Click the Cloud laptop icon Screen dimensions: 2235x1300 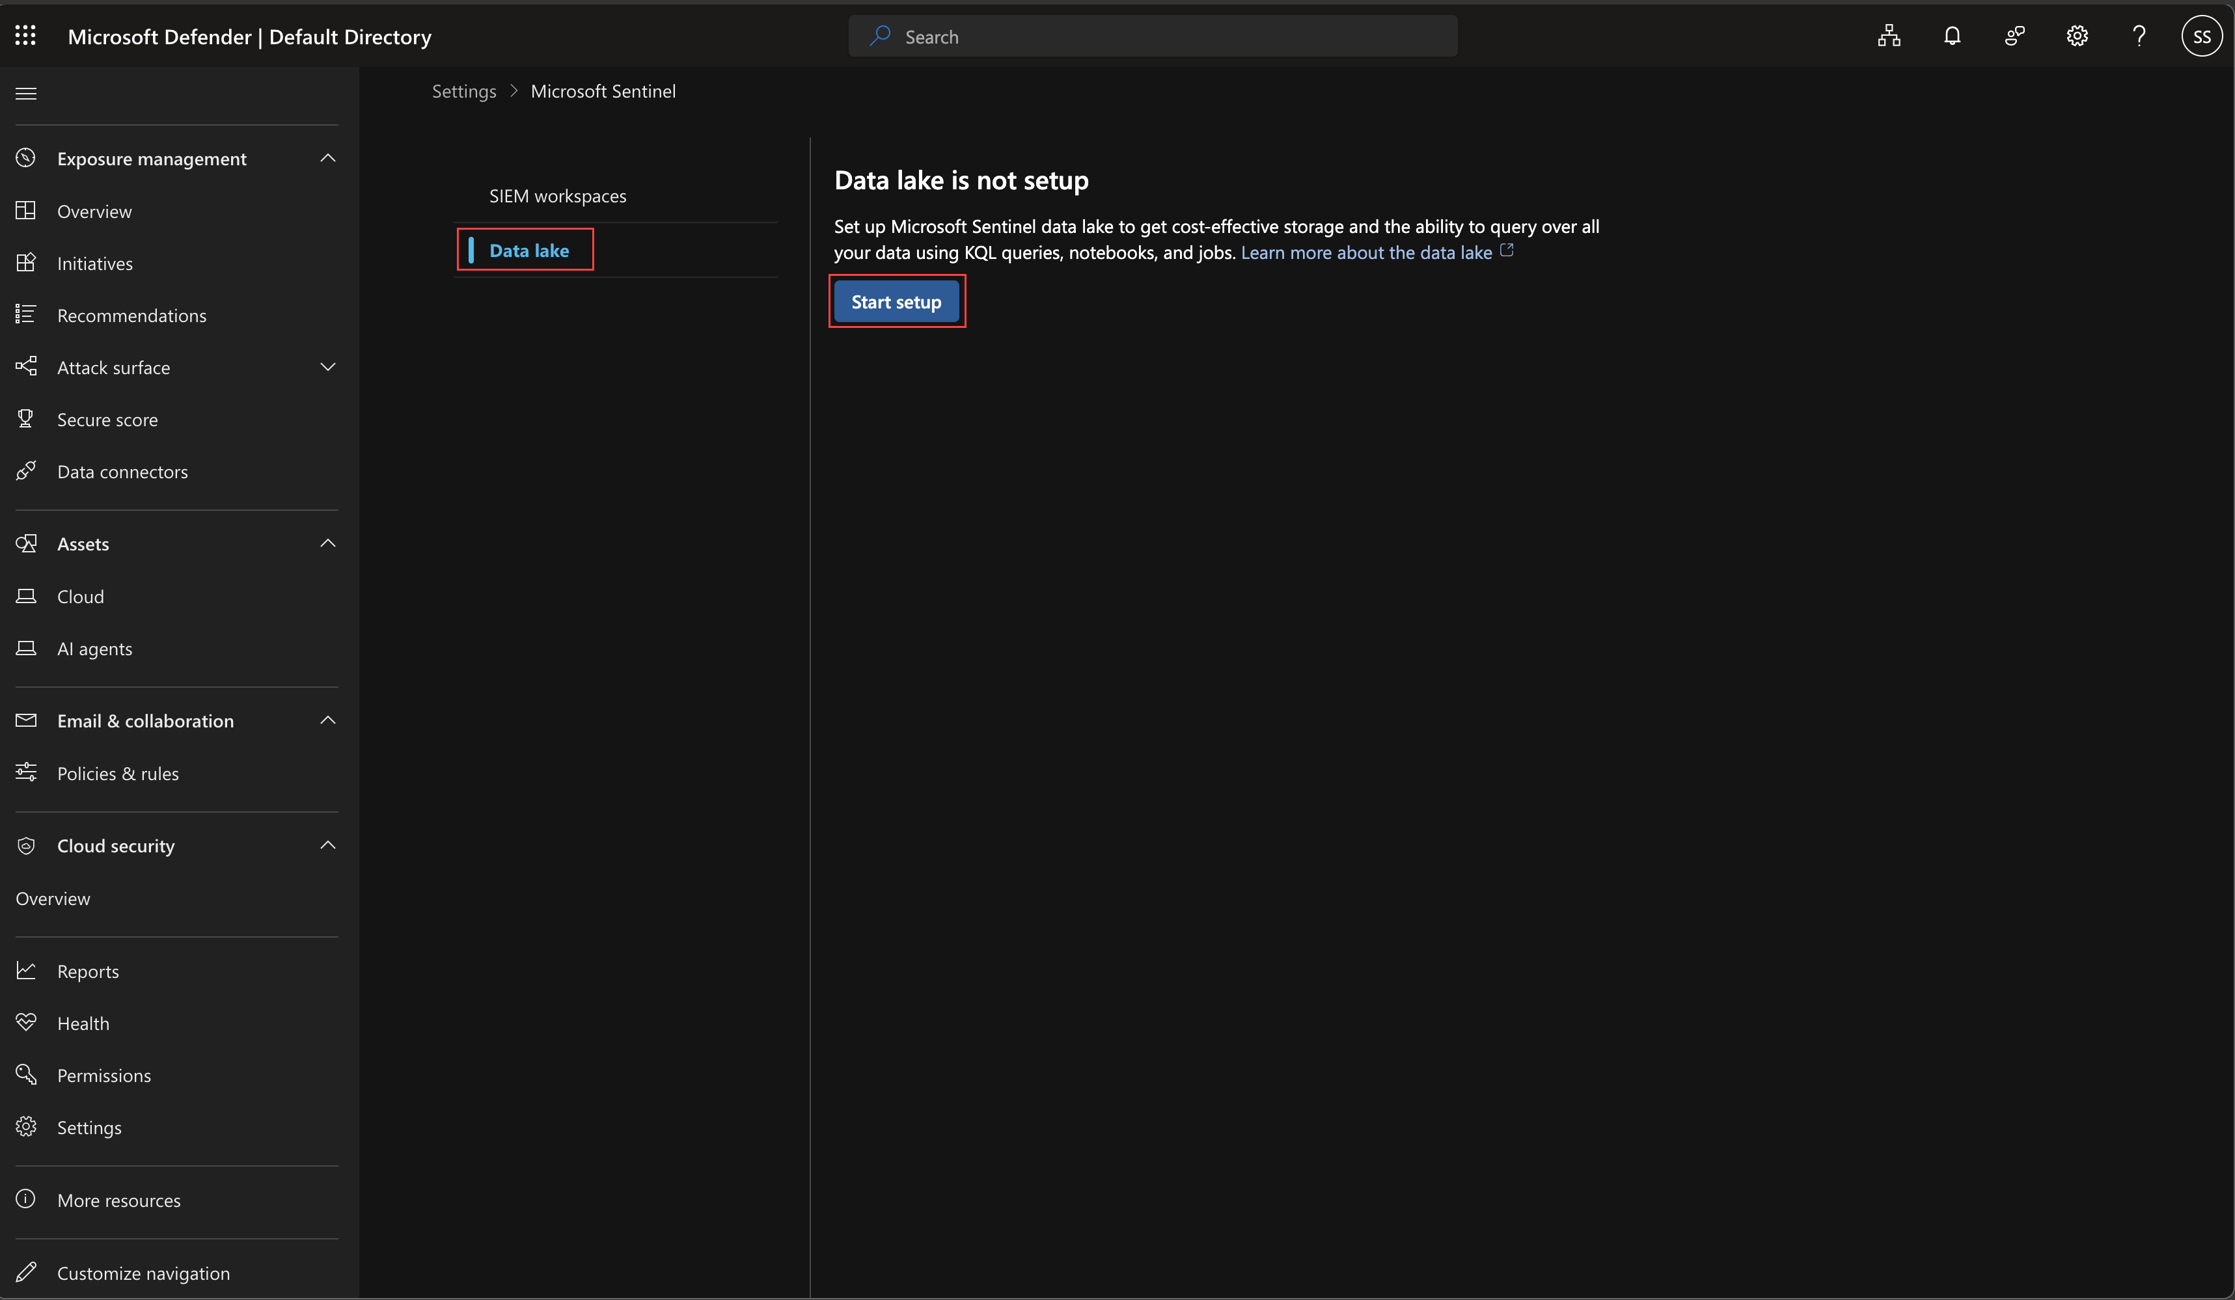pyautogui.click(x=26, y=596)
